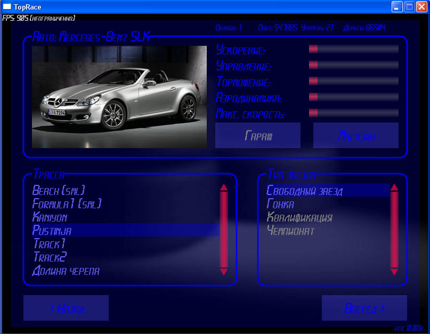Click the Торможение stat bar
The height and width of the screenshot is (334, 430).
[x=354, y=81]
